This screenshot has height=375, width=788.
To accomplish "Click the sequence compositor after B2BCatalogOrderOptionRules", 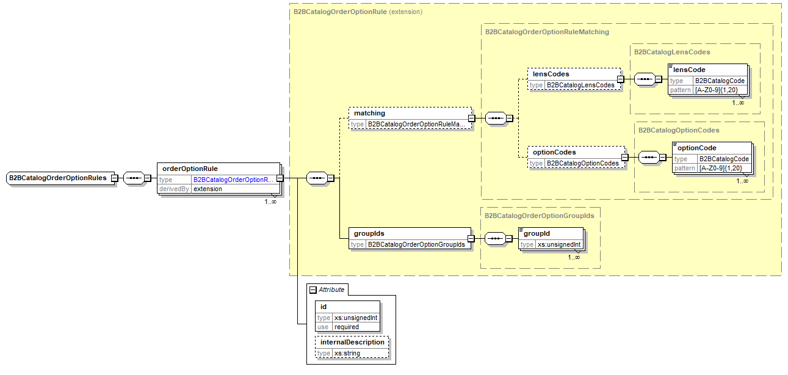I will 132,178.
